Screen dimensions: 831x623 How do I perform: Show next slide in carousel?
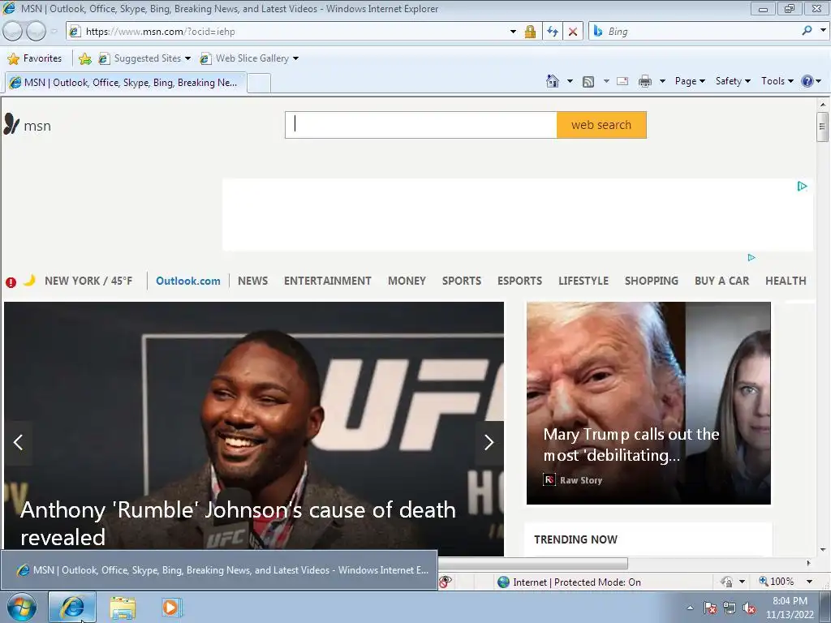point(489,442)
